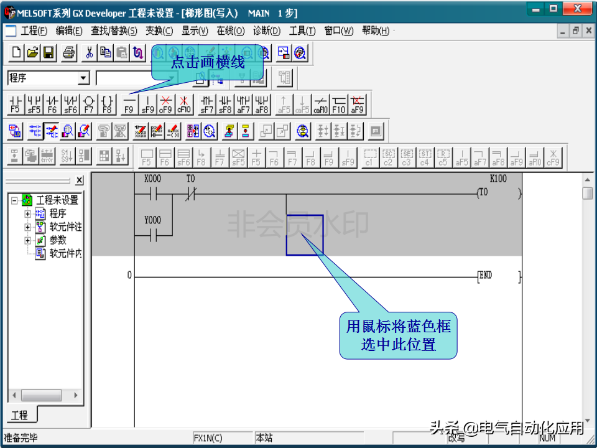Toggle monitor write mode icon
The image size is (597, 448).
pyautogui.click(x=84, y=131)
